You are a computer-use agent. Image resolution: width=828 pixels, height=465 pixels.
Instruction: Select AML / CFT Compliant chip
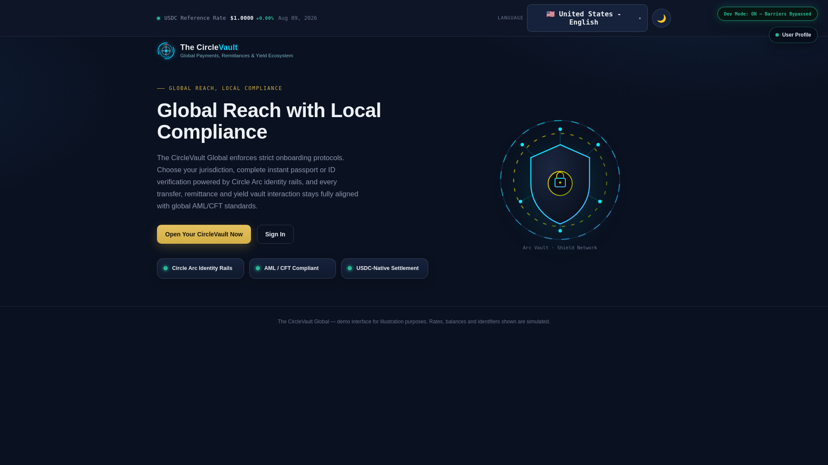coord(292,268)
